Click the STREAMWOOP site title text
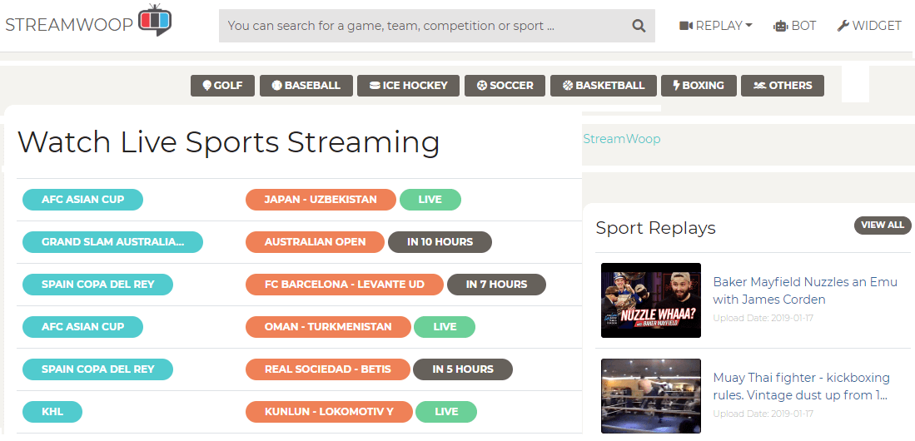The height and width of the screenshot is (441, 915). [x=69, y=26]
